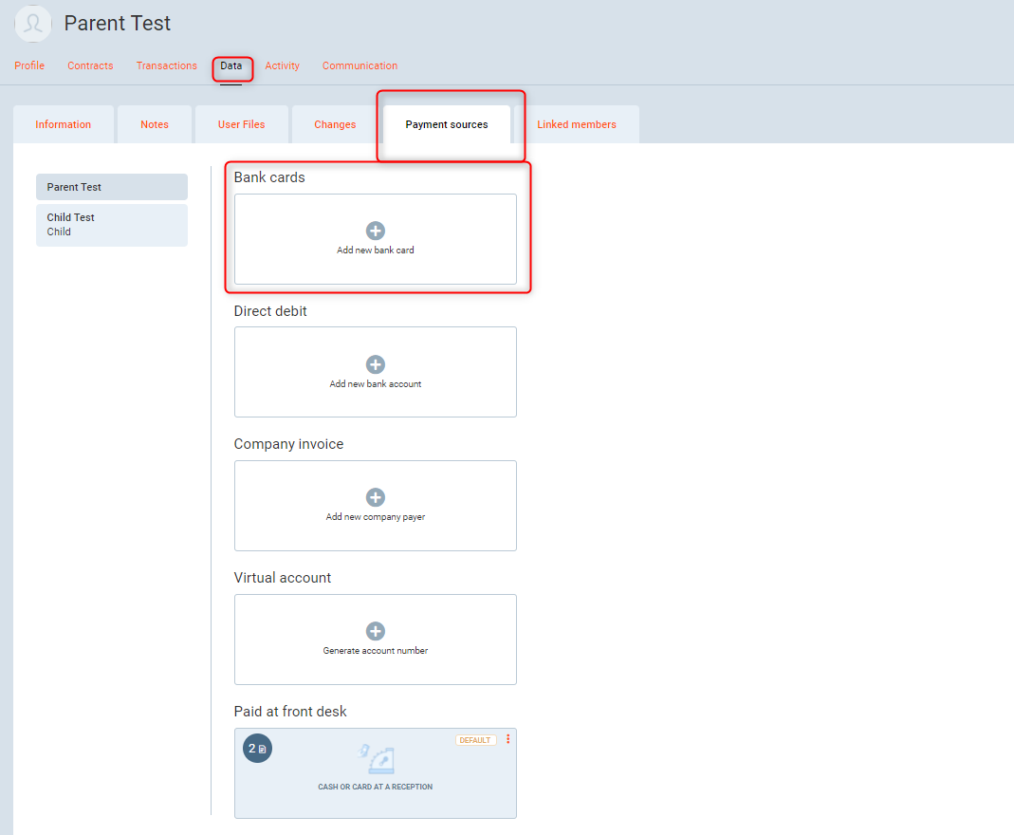Viewport: 1014px width, 835px height.
Task: Click the plus icon for adding bank card
Action: coord(376,231)
